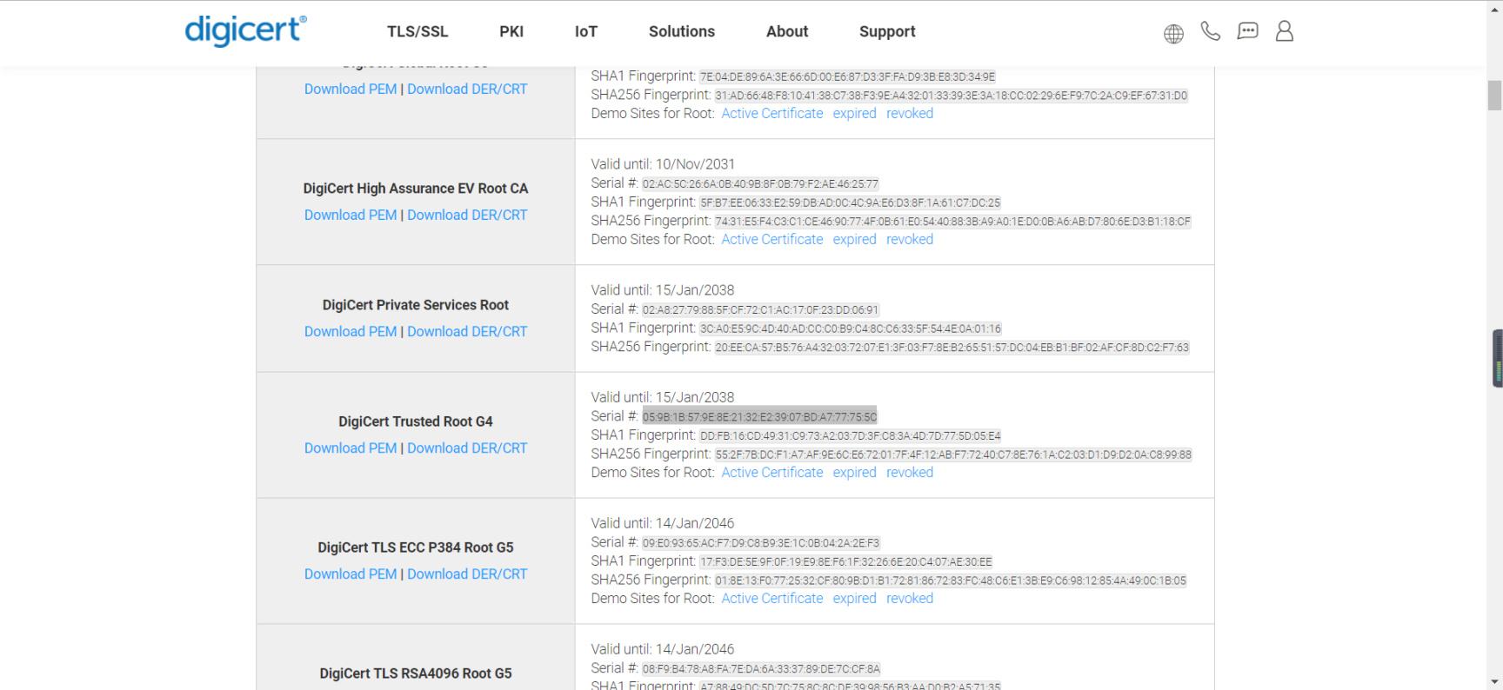Click the Private Services Root SHA1 fingerprint
1503x690 pixels.
click(851, 328)
